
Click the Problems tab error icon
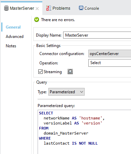(49, 8)
